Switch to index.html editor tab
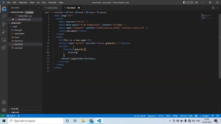The height and width of the screenshot is (124, 221). pos(52,8)
